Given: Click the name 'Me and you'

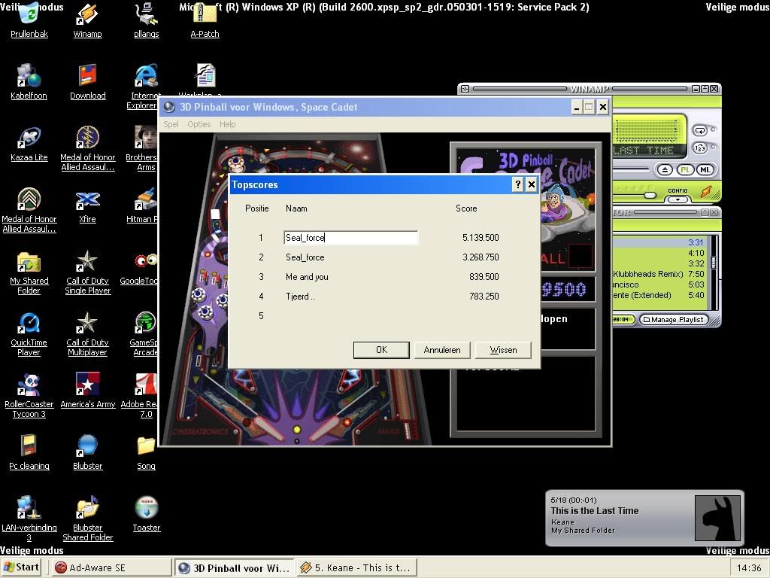Looking at the screenshot, I should click(307, 277).
